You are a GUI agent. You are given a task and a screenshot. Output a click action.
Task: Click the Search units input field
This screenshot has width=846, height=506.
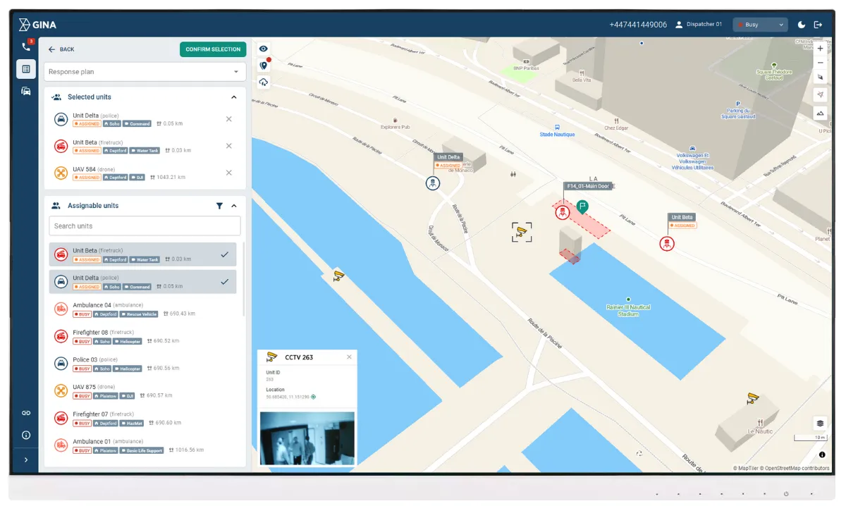point(145,226)
